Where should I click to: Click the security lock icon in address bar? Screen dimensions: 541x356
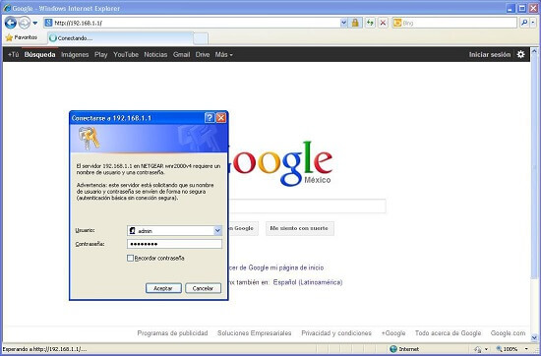point(355,23)
